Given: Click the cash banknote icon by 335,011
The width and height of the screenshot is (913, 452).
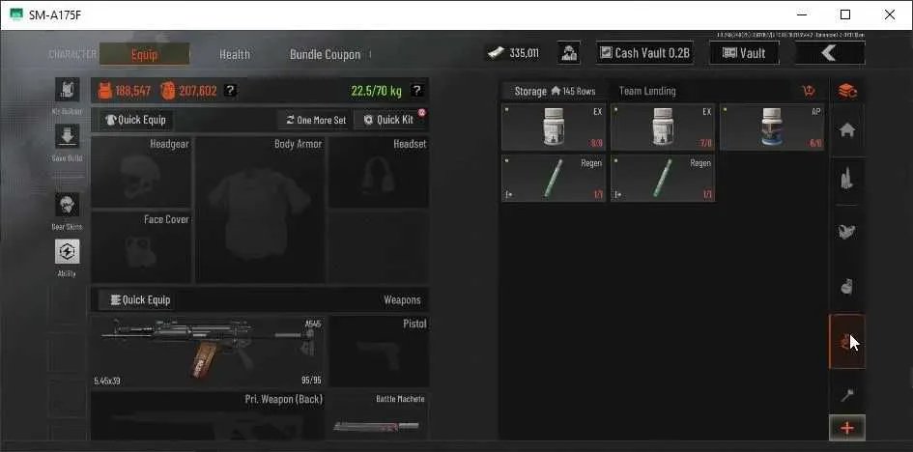Looking at the screenshot, I should tap(496, 53).
